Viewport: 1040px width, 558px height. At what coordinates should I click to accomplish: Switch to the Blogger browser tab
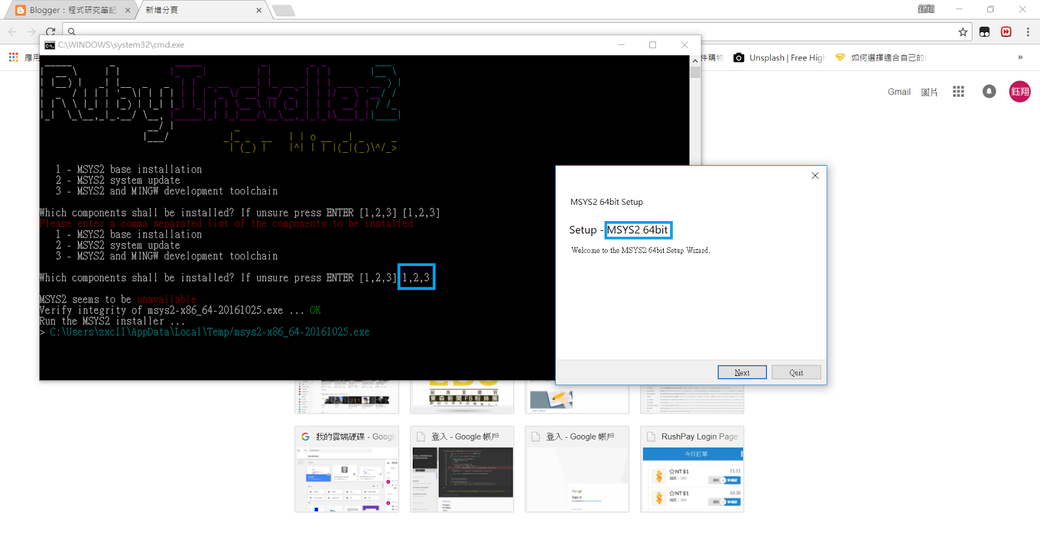71,10
